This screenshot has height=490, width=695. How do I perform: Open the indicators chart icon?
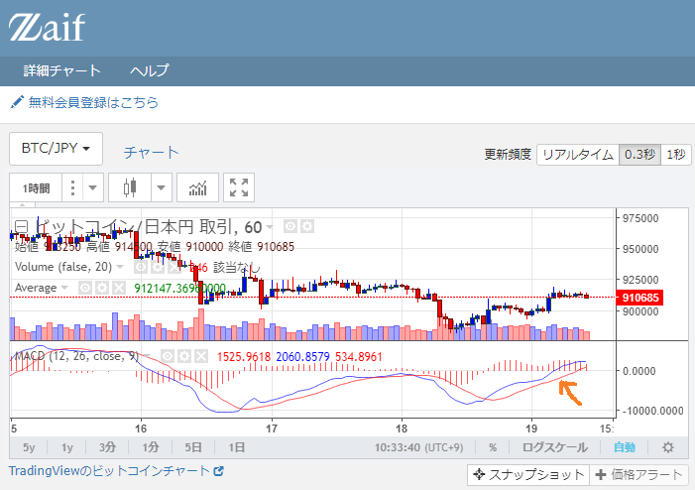(198, 187)
